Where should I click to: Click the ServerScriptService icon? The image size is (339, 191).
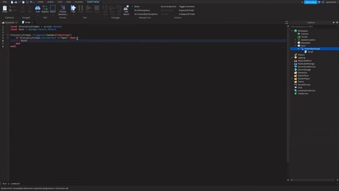(x=296, y=67)
